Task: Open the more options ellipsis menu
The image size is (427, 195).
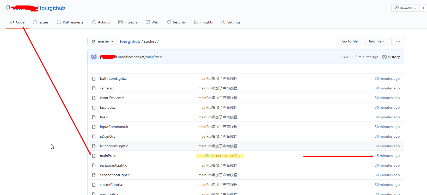Action: [x=398, y=41]
